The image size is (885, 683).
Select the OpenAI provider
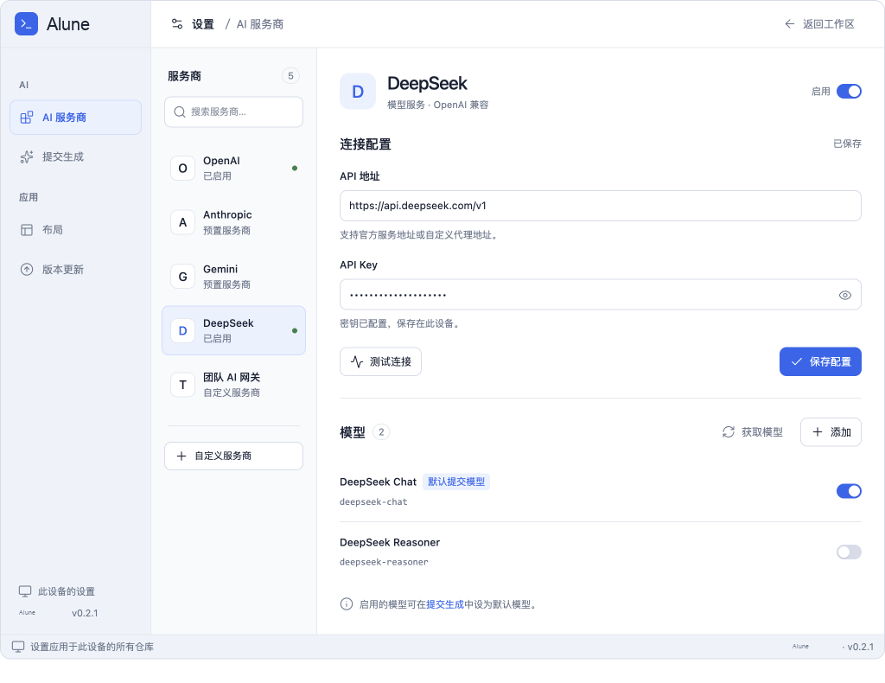(233, 169)
